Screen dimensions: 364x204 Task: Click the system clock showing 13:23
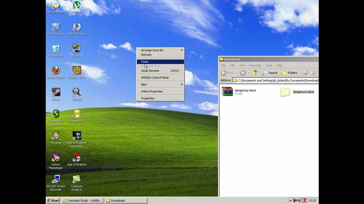tap(312, 201)
